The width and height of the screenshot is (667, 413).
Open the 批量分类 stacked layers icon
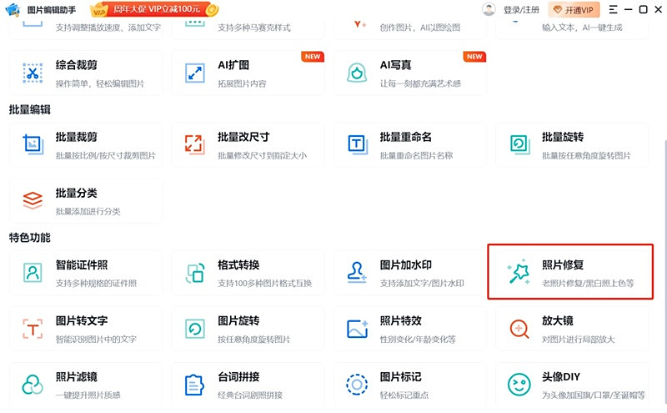(33, 200)
